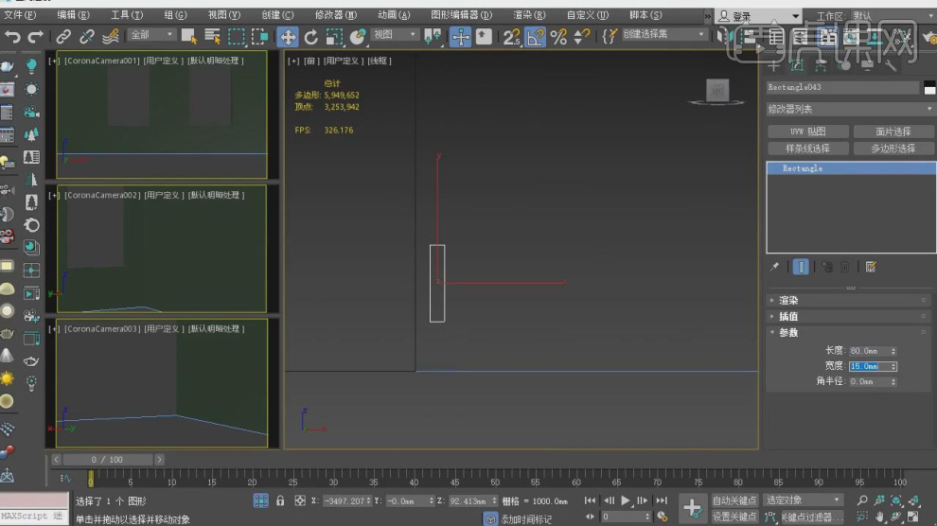This screenshot has width=937, height=526.
Task: Select the Rotate transform tool
Action: click(310, 36)
